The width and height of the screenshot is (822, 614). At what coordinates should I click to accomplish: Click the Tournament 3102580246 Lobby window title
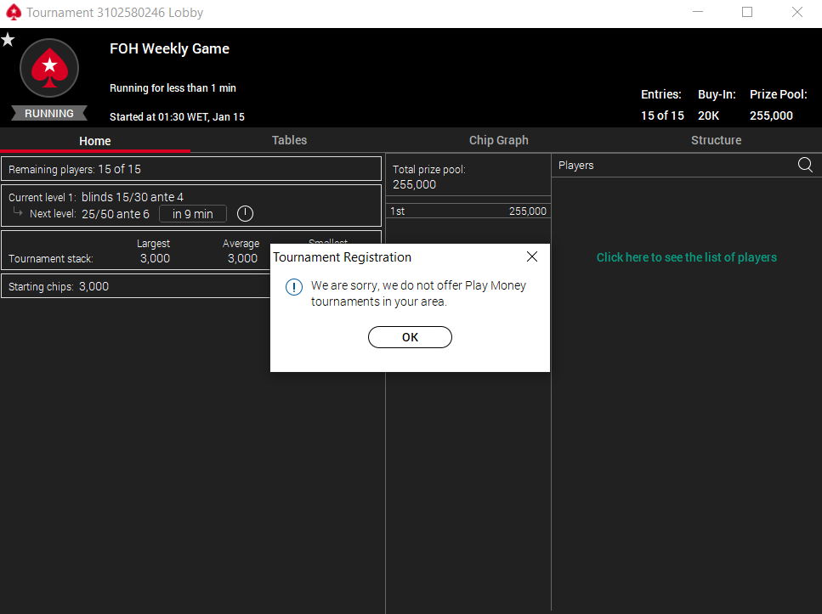point(115,13)
